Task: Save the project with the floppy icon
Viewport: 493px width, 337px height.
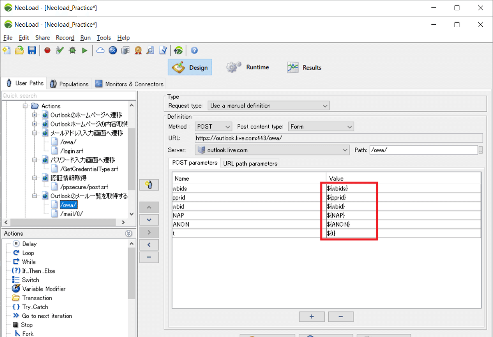Action: (x=32, y=50)
